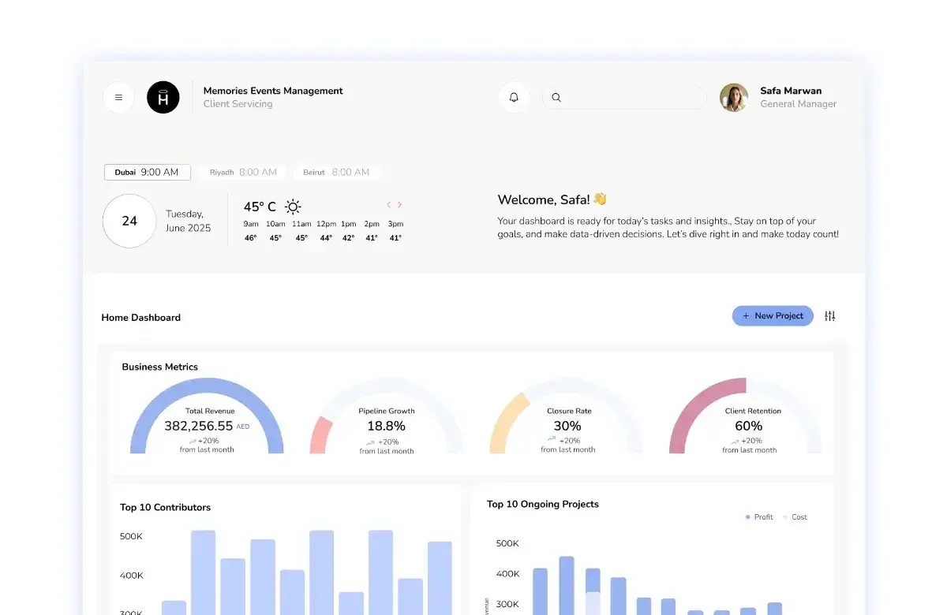Toggle the Cost legend item
947x615 pixels.
click(795, 517)
